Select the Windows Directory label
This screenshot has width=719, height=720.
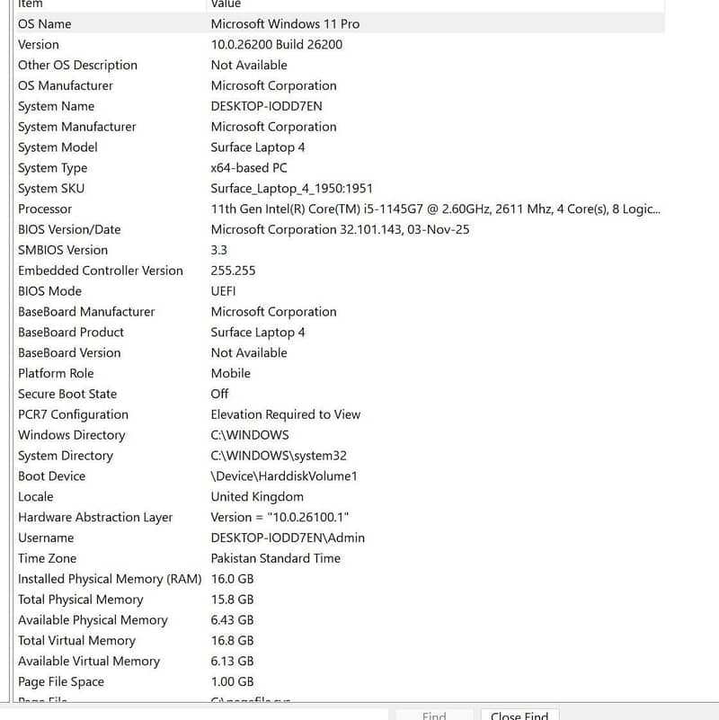click(x=72, y=435)
